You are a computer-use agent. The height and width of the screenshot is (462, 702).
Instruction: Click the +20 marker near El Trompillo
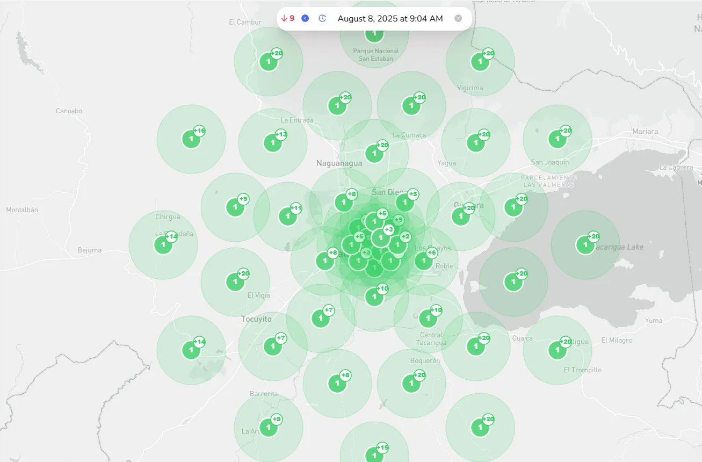558,349
